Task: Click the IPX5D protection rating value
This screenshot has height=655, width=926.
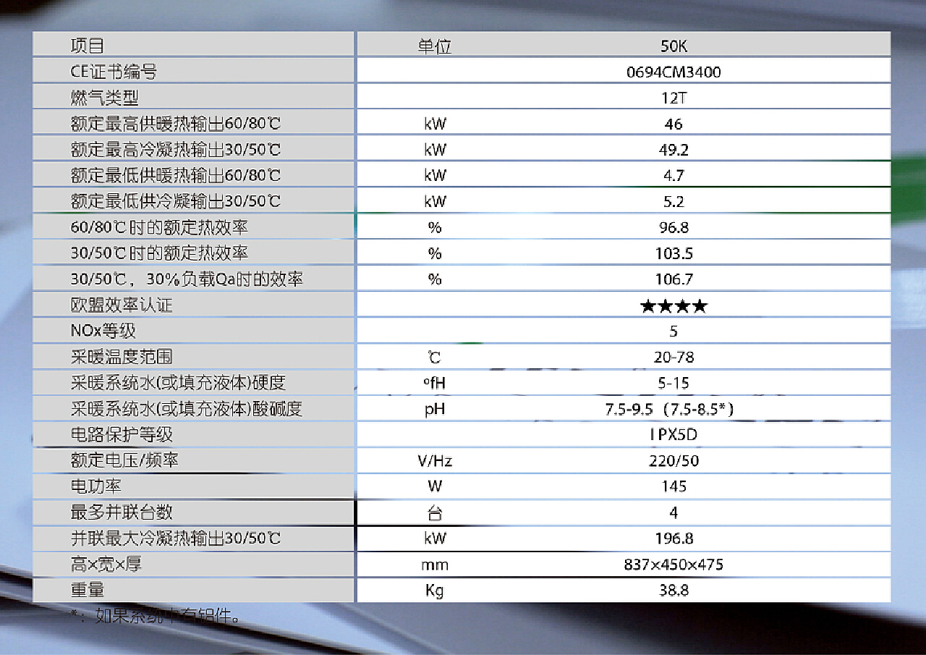Action: point(674,435)
